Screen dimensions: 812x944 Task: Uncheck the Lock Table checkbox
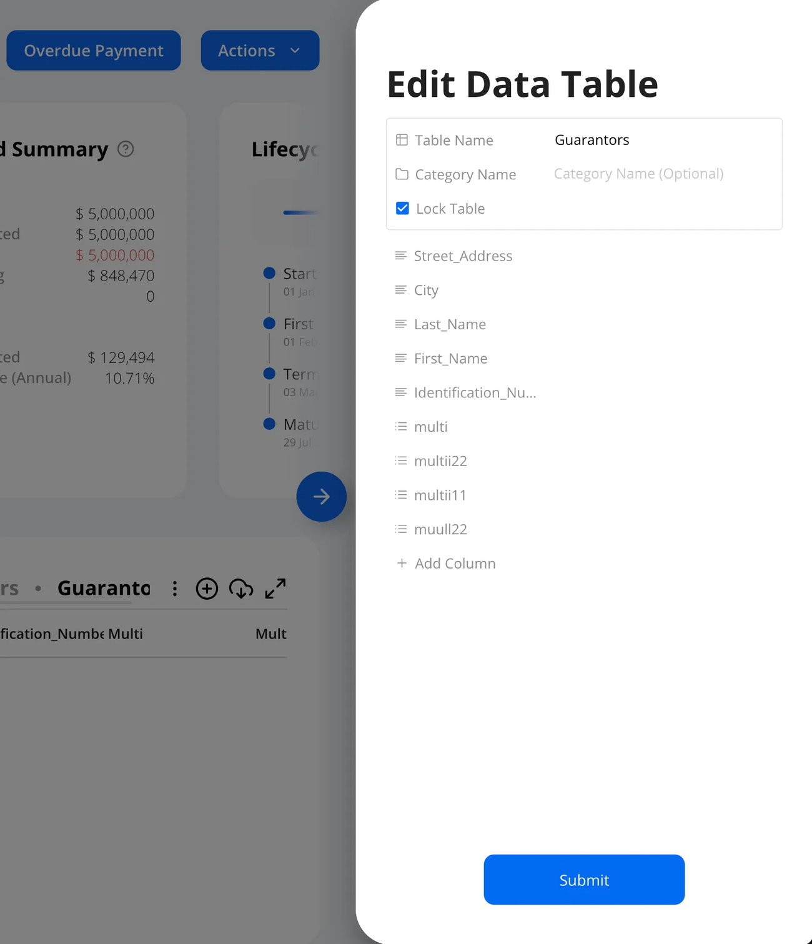(x=403, y=208)
